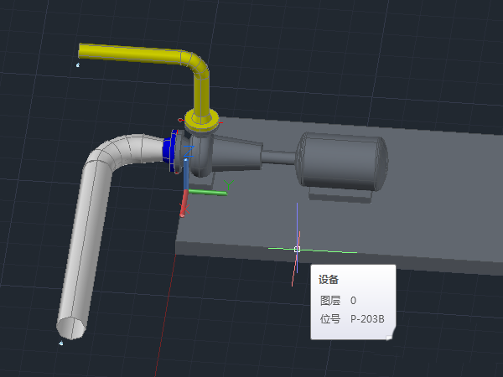
Task: Click the 设备 title in the tooltip
Action: [328, 280]
